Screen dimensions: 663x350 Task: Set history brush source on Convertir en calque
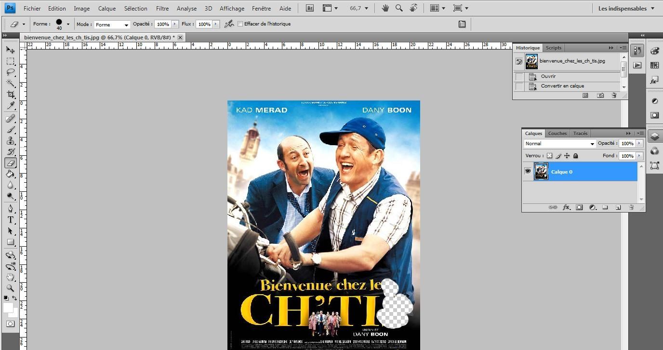coord(519,86)
